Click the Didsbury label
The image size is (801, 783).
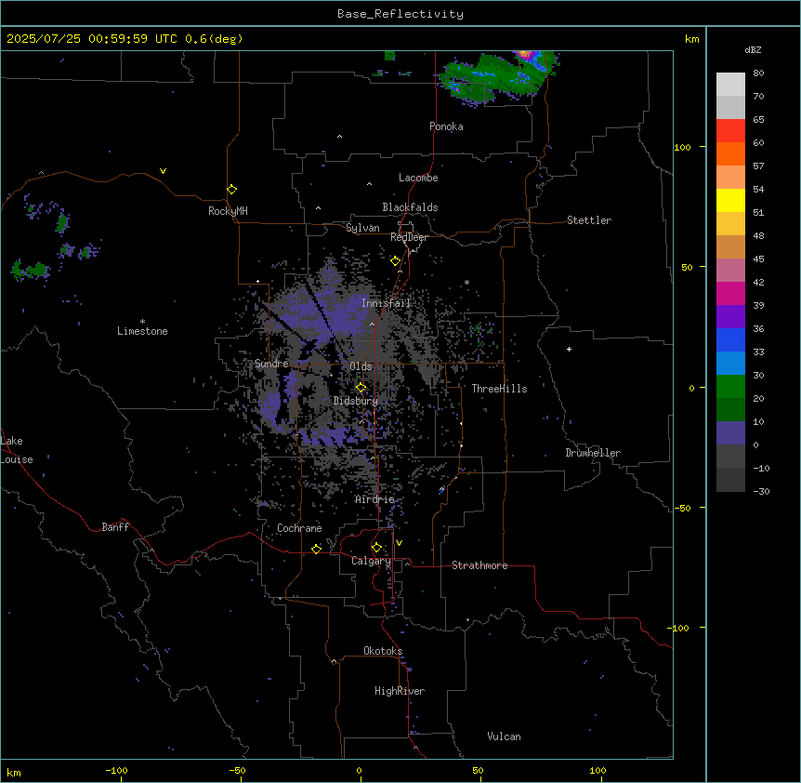356,401
